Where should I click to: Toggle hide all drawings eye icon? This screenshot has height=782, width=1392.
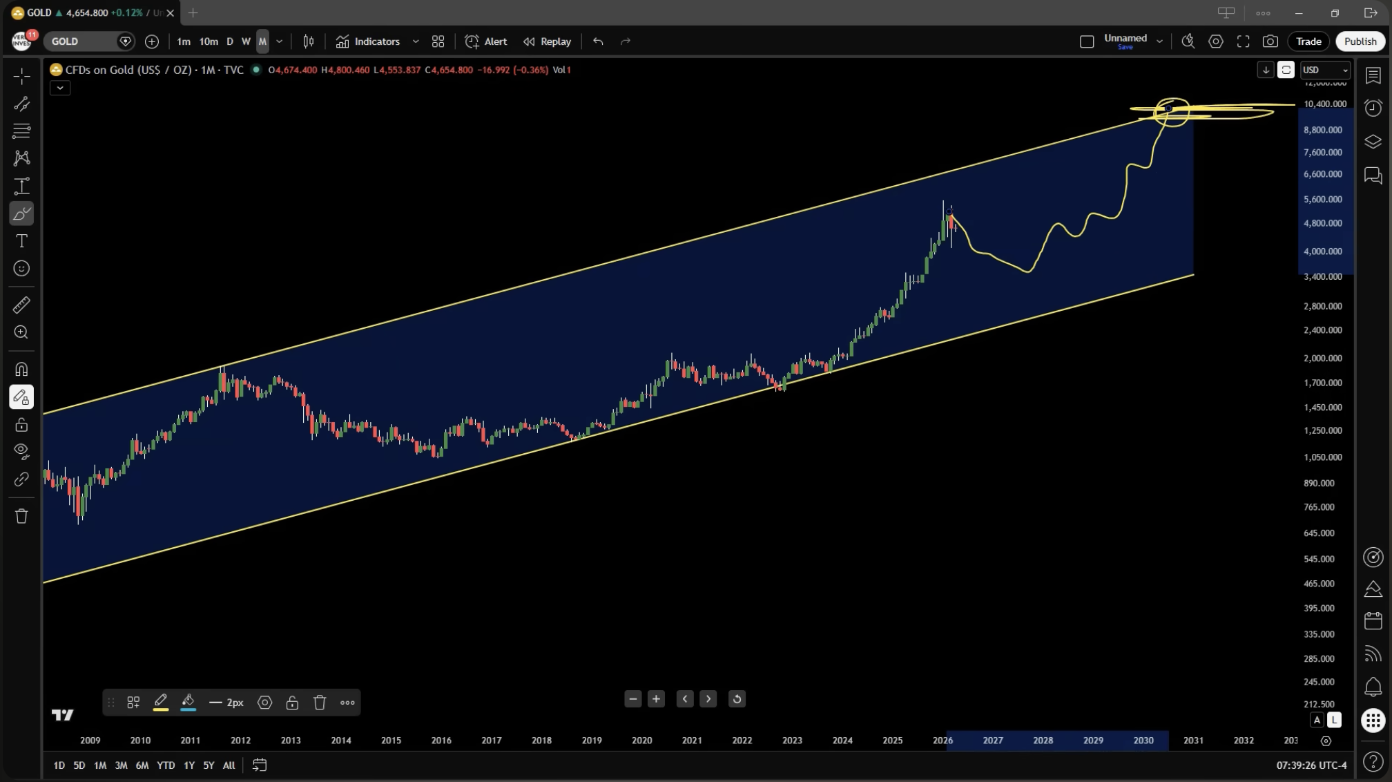pos(21,451)
